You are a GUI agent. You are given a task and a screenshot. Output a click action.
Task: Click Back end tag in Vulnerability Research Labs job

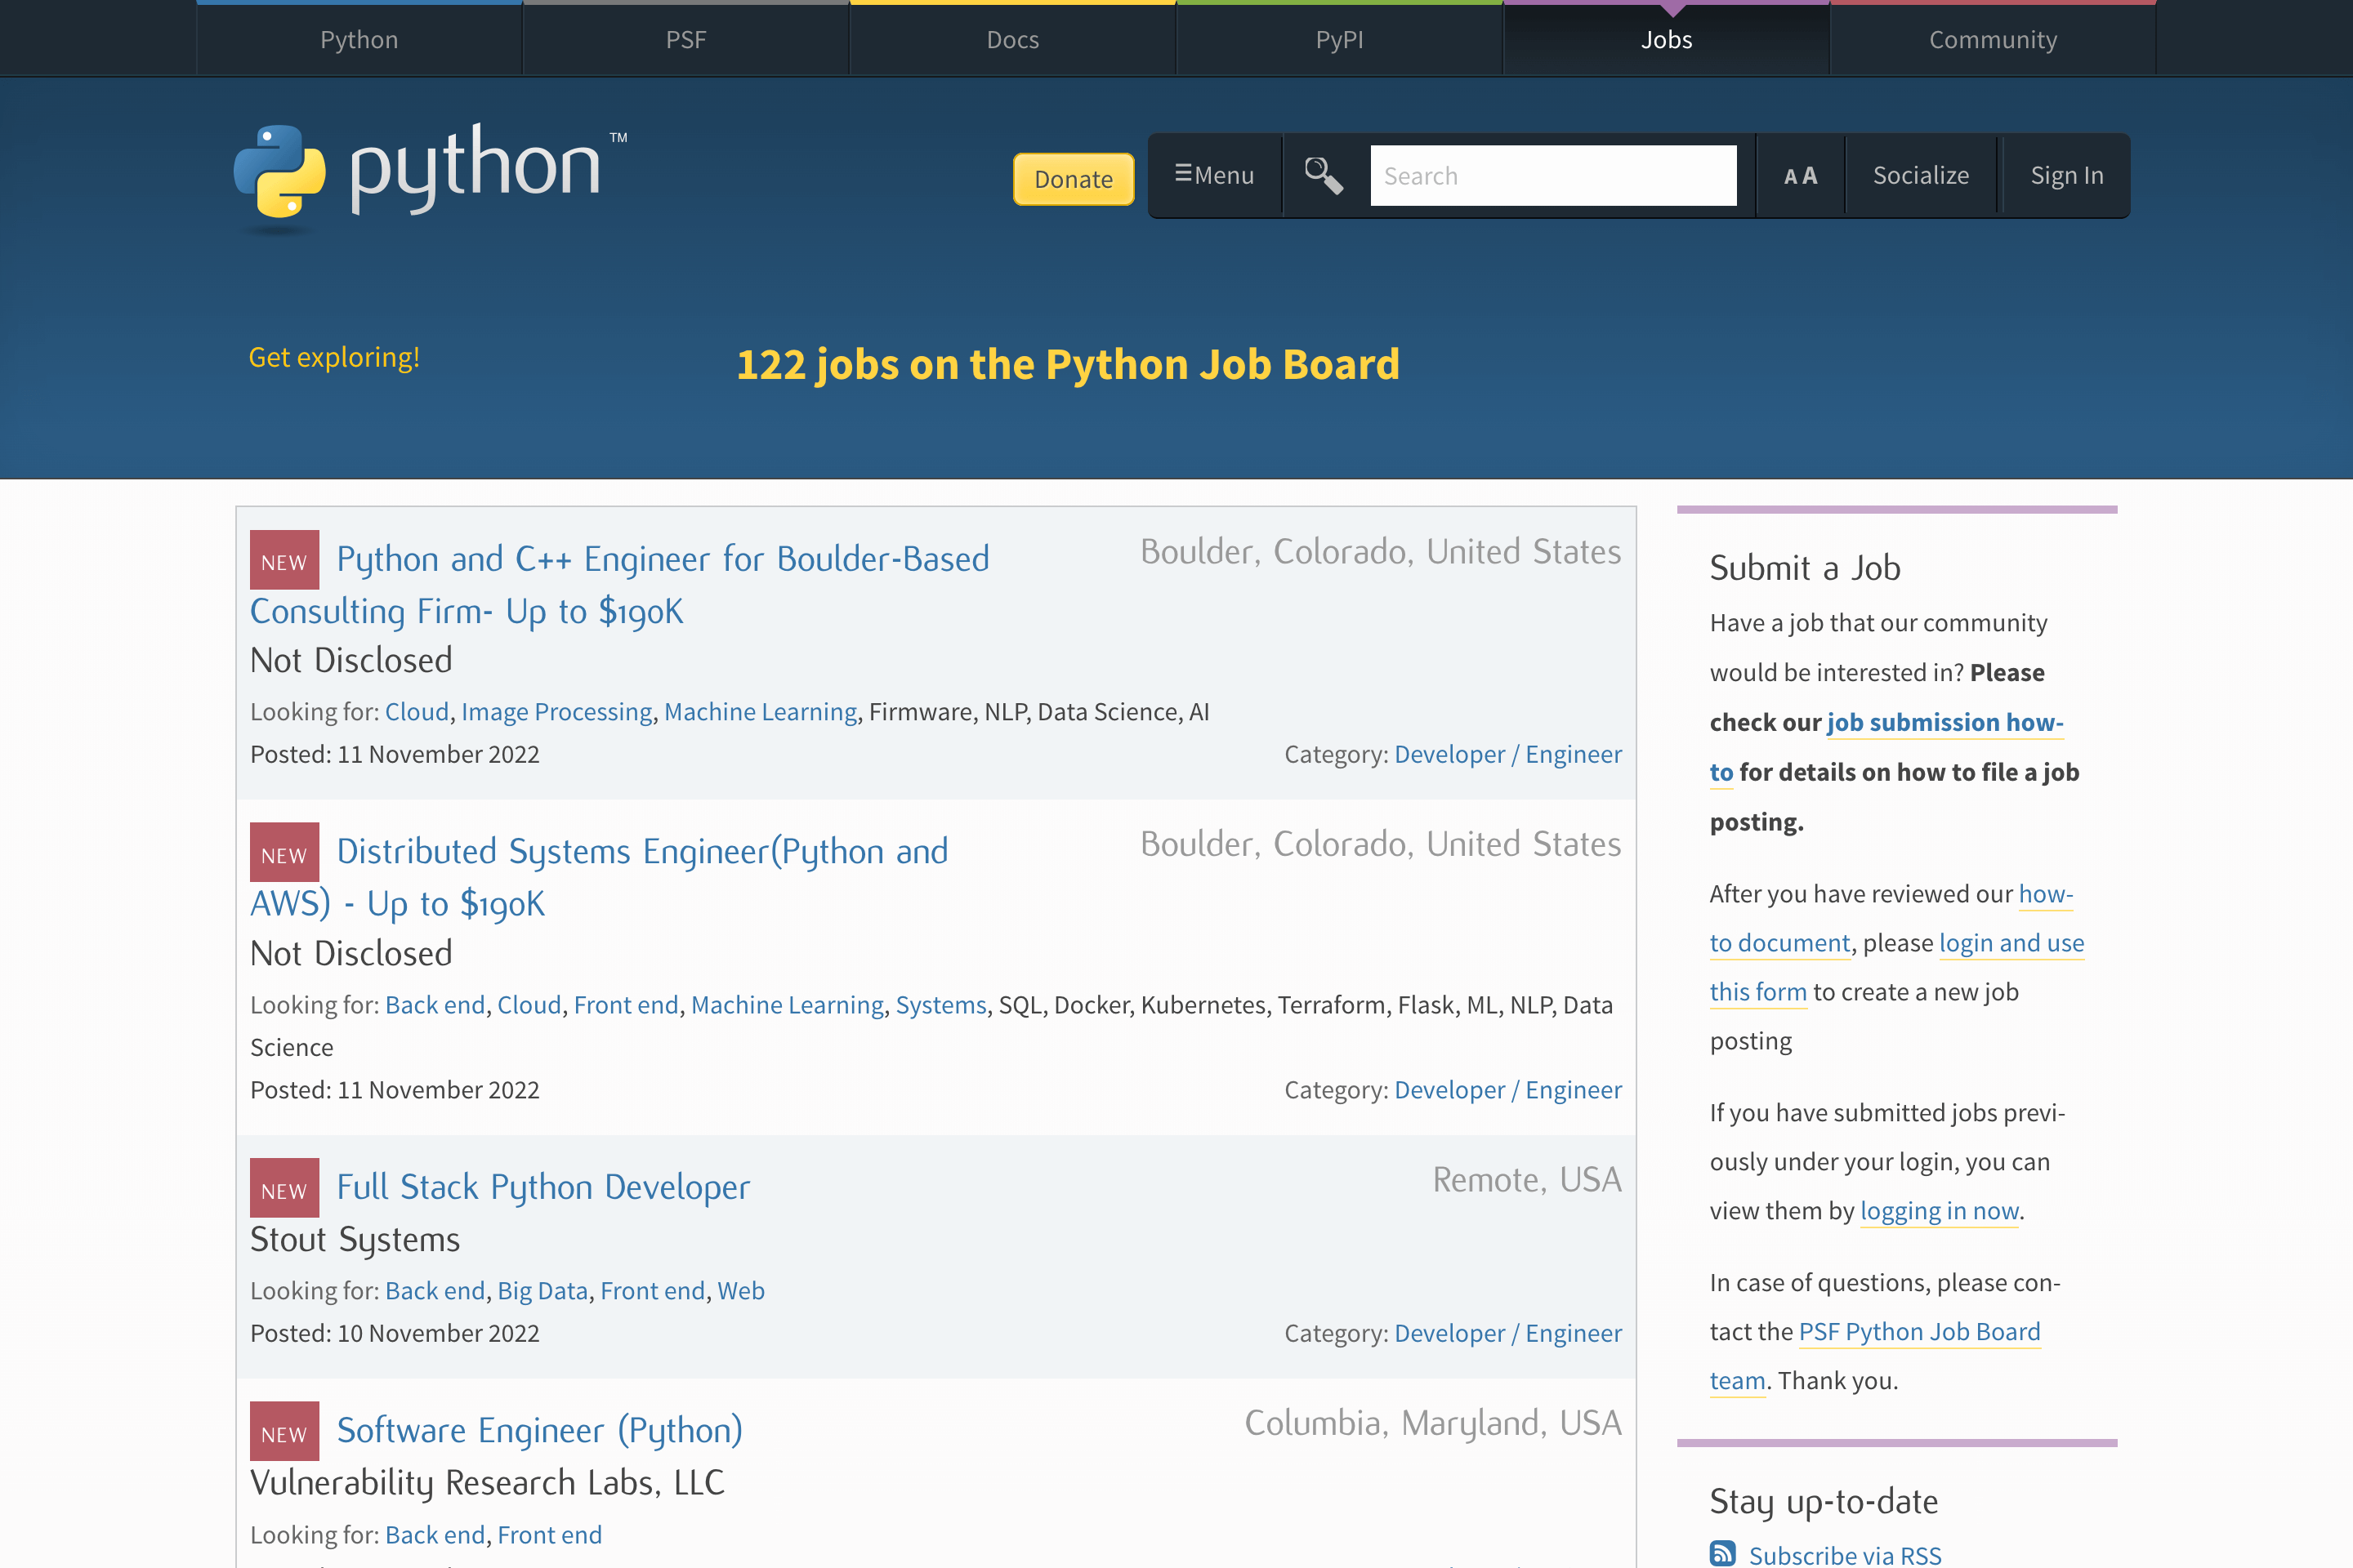tap(435, 1534)
